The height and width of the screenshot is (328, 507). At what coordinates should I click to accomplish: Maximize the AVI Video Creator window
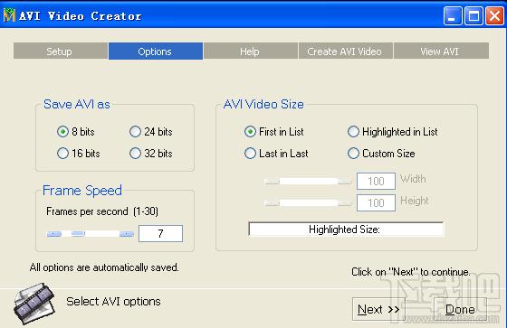coord(474,16)
